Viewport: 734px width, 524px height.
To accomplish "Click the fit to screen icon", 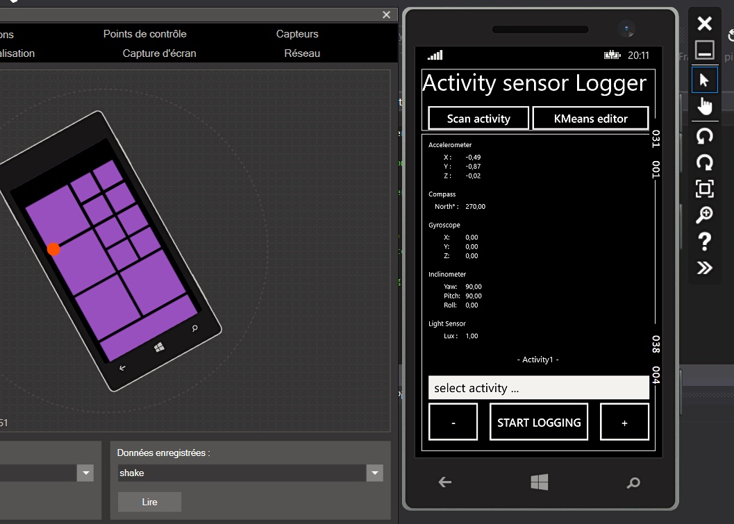I will (x=704, y=189).
